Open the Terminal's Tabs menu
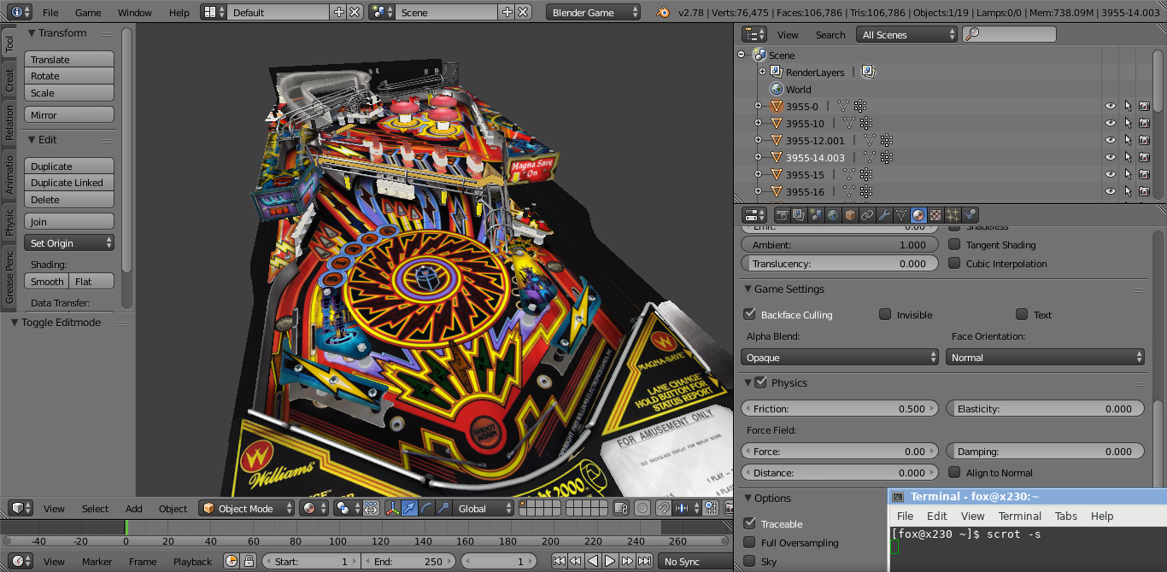Viewport: 1167px width, 572px height. click(x=1065, y=516)
